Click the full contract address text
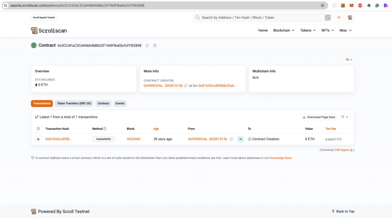392x218 pixels. click(100, 46)
